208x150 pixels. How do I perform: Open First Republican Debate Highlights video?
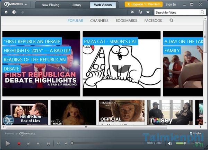[x=41, y=64]
